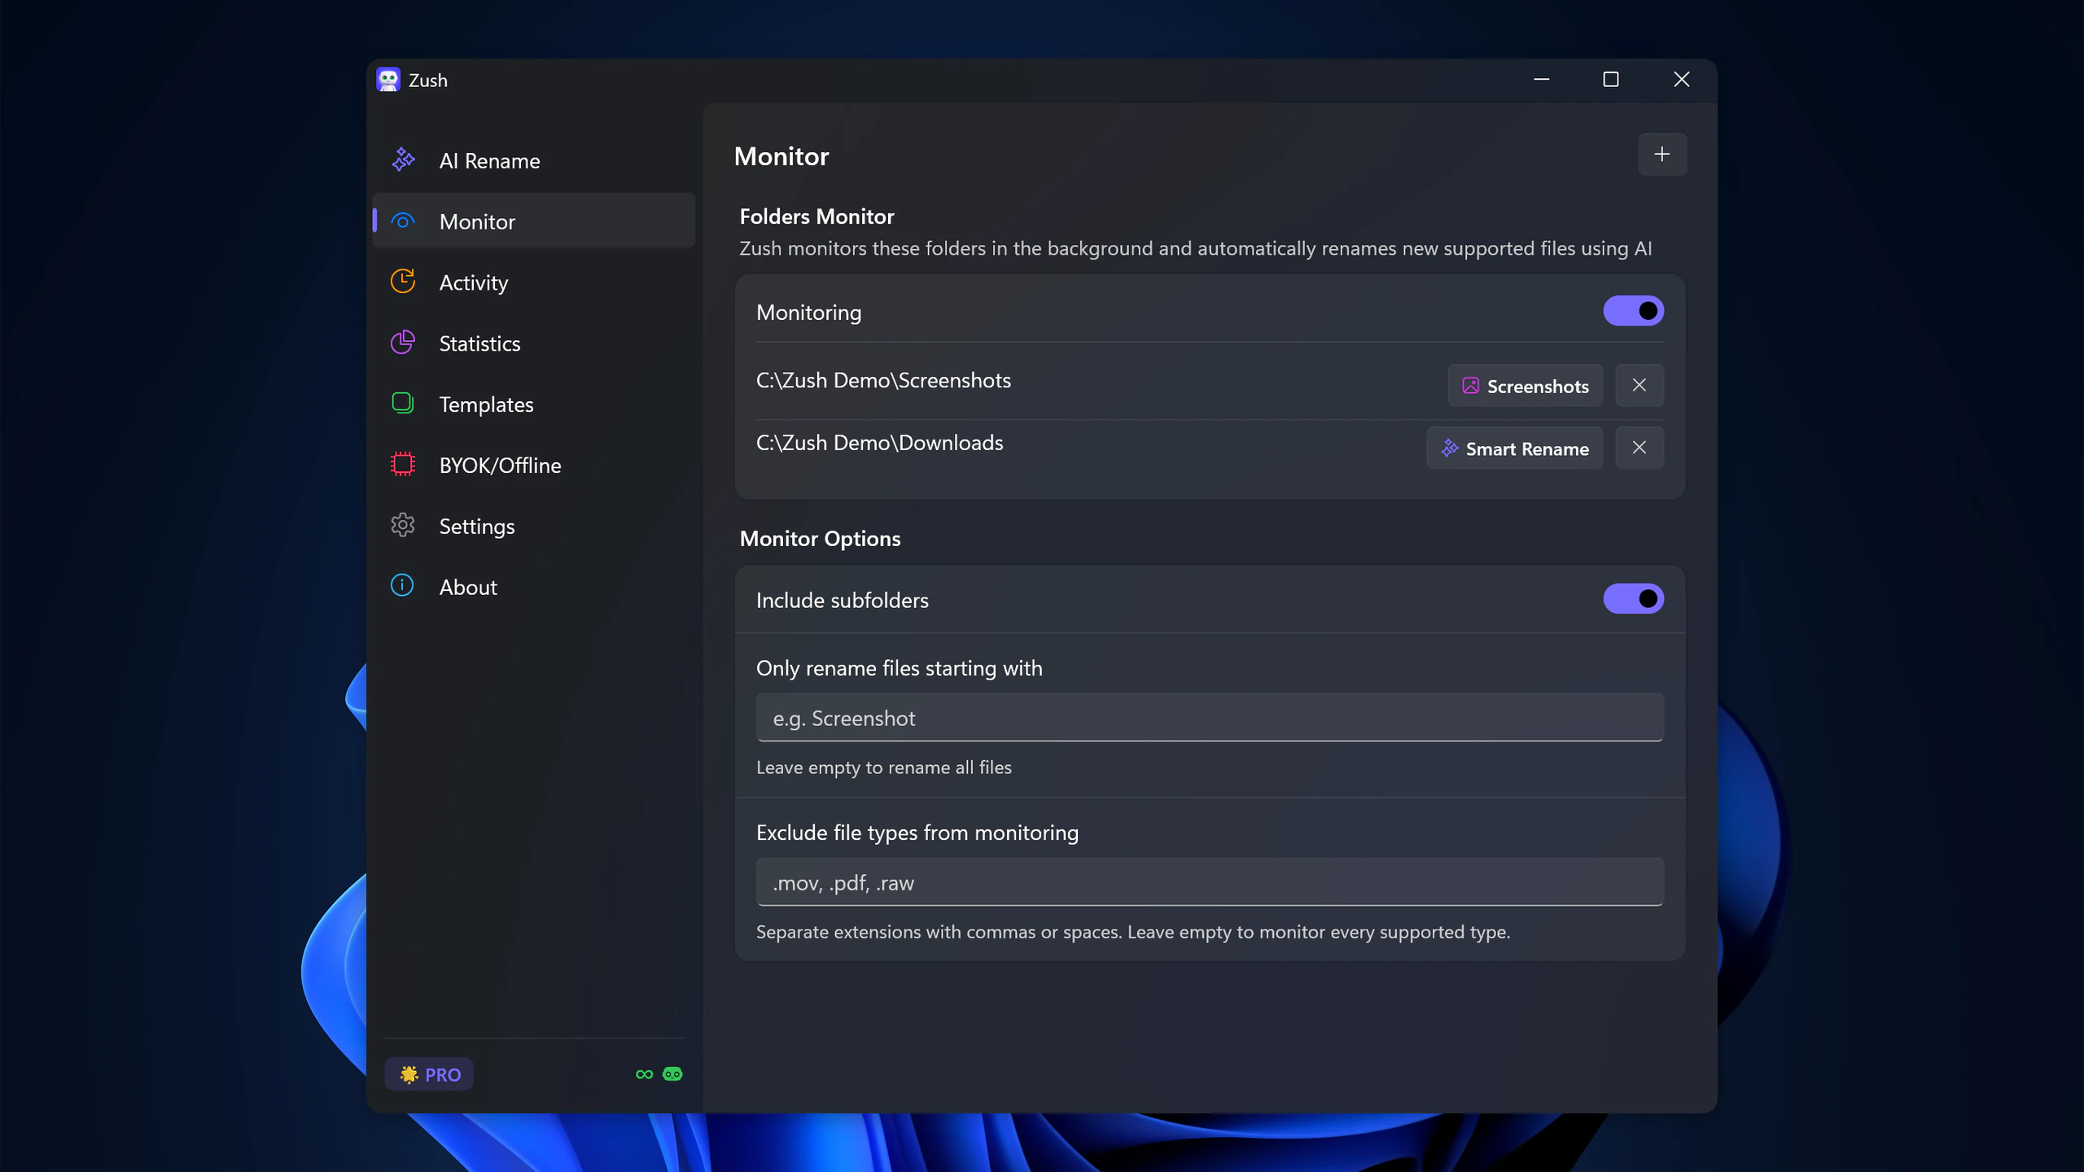Open the Statistics page

(x=534, y=343)
